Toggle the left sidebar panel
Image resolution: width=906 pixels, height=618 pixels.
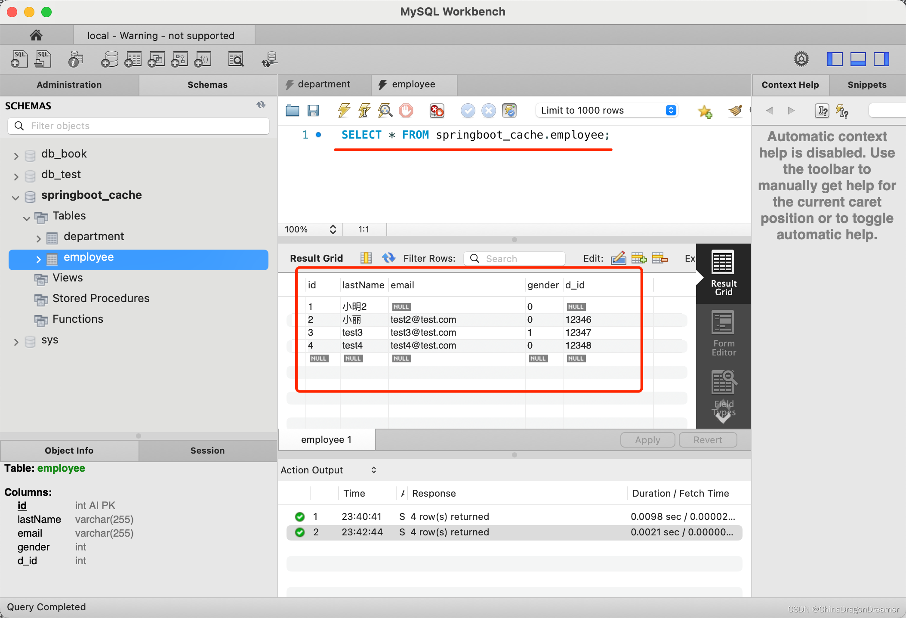(835, 59)
